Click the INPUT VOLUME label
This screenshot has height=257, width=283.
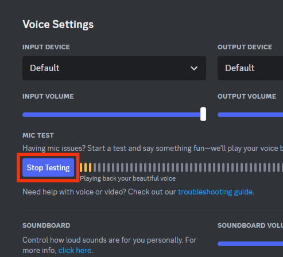click(48, 96)
